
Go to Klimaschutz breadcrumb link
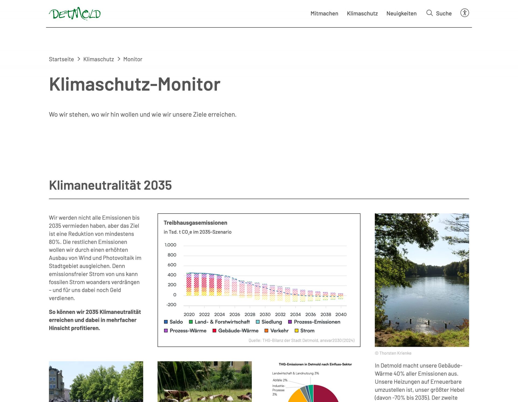tap(98, 59)
